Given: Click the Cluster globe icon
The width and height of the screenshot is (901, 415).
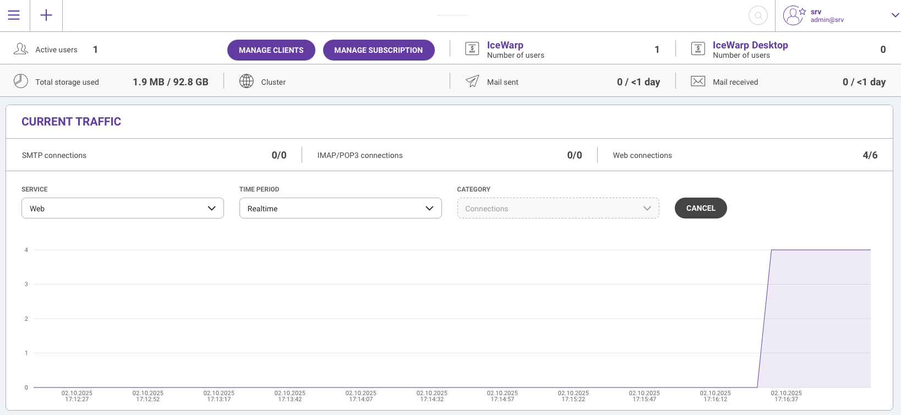Looking at the screenshot, I should point(247,81).
